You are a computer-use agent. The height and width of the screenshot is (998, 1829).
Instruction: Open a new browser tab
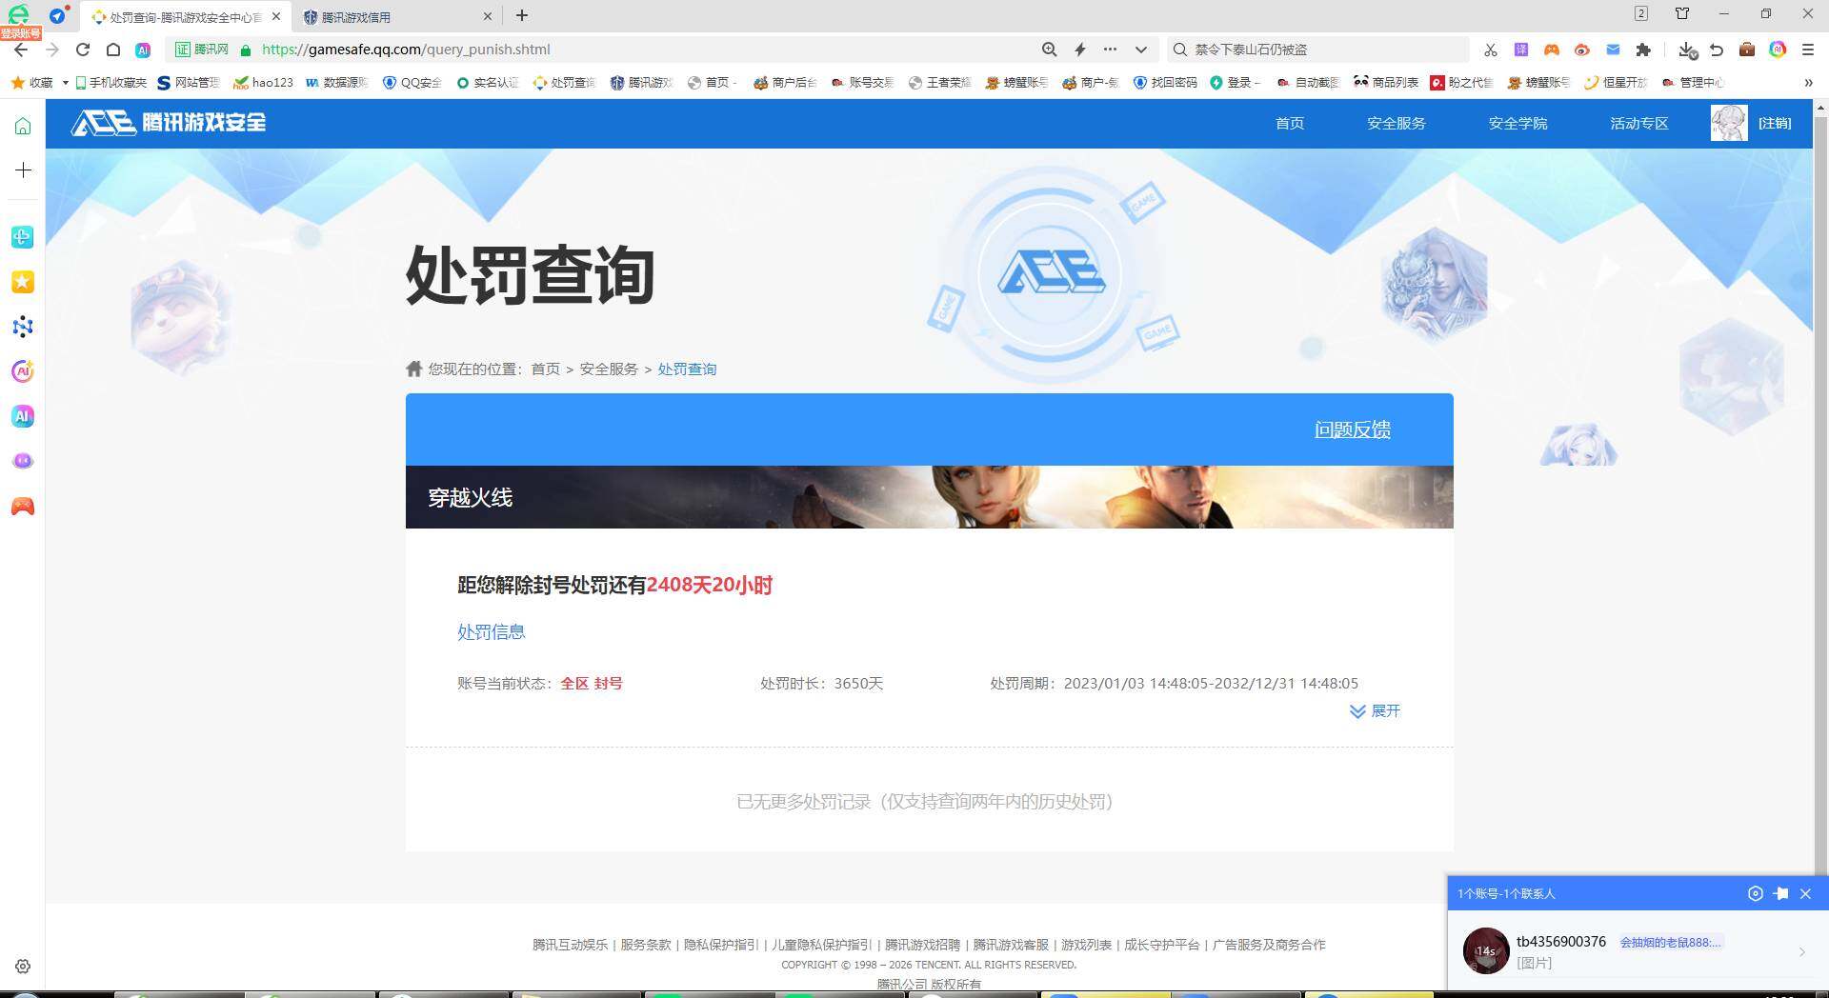(x=522, y=15)
